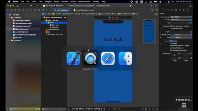198x111 pixels.
Task: Toggle Autoresize Subviews checkbox
Action: [171, 50]
